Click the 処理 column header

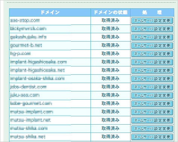pyautogui.click(x=152, y=12)
